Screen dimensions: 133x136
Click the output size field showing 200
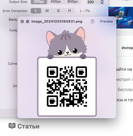pos(93,2)
